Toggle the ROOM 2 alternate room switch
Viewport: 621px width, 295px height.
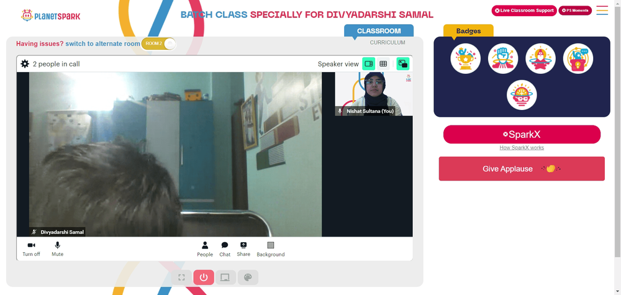click(x=158, y=43)
